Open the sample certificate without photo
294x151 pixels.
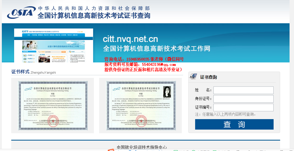(x=53, y=106)
